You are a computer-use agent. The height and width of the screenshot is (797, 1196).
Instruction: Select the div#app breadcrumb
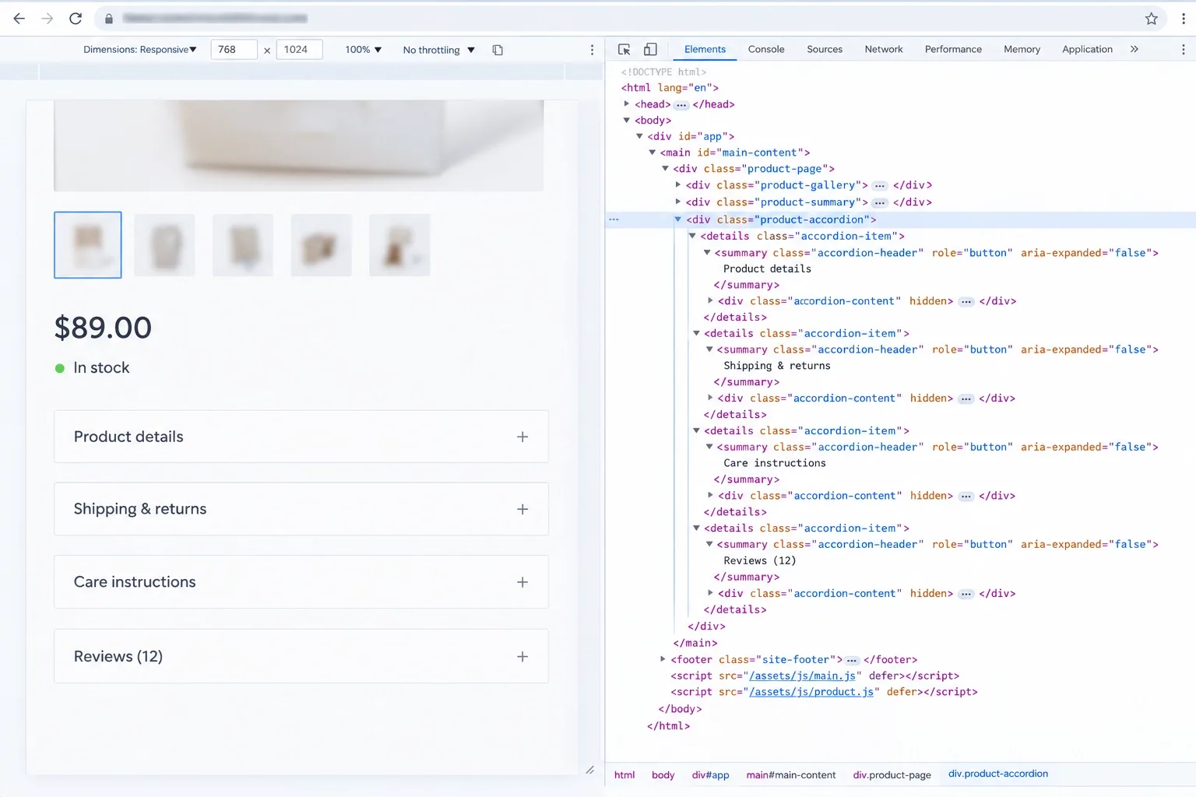click(x=711, y=775)
